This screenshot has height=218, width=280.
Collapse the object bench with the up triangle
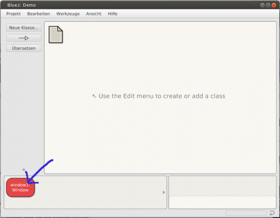pyautogui.click(x=24, y=169)
